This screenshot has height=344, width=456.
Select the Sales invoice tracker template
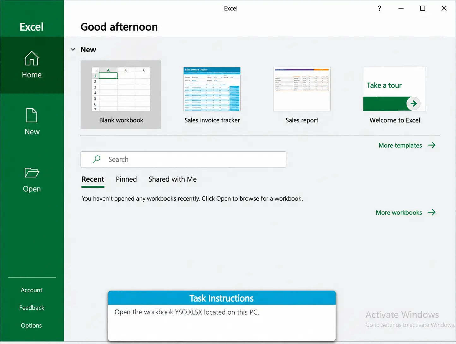click(x=212, y=95)
